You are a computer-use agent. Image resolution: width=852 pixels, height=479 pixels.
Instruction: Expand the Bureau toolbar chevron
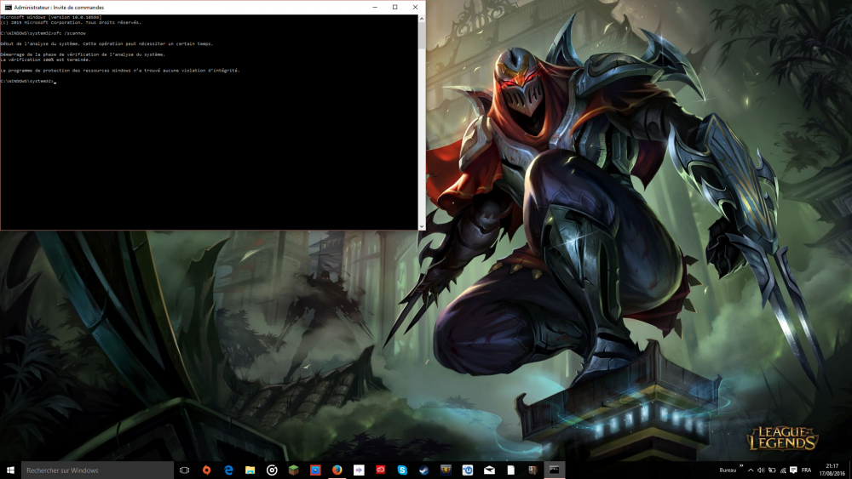coord(742,467)
